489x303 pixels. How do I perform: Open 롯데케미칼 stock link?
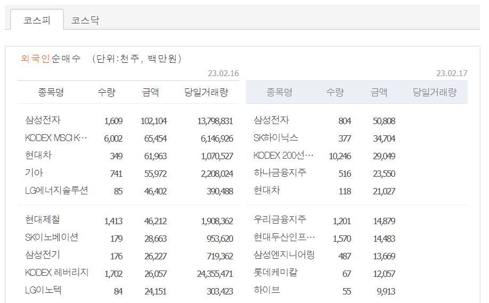pyautogui.click(x=276, y=273)
